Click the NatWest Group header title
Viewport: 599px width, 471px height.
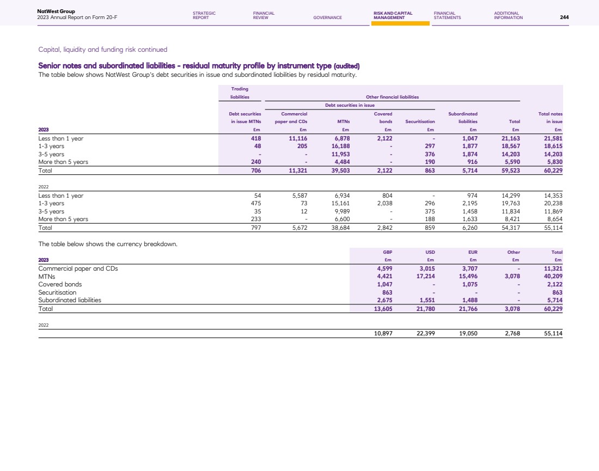pos(56,11)
